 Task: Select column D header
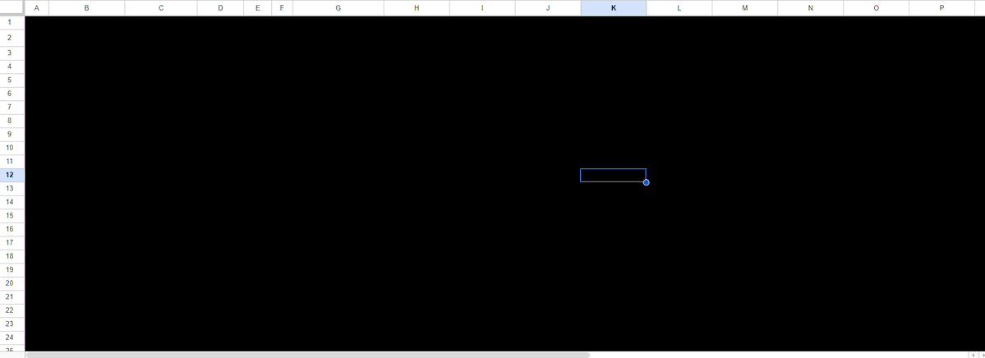pos(220,7)
